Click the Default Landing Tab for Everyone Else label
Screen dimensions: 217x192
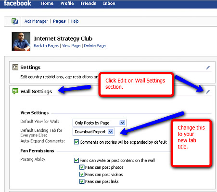41,133
